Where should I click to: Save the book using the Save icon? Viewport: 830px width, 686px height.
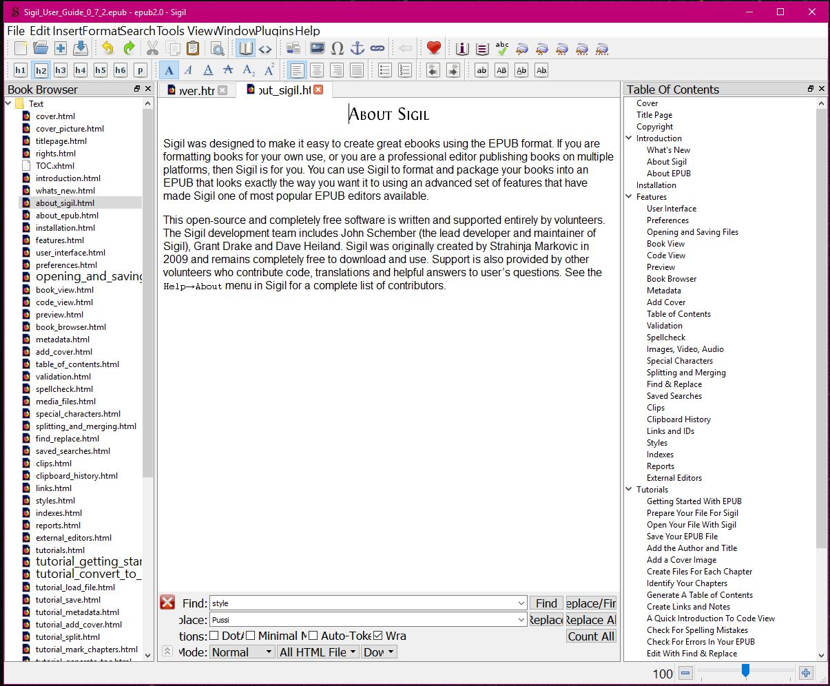[81, 48]
